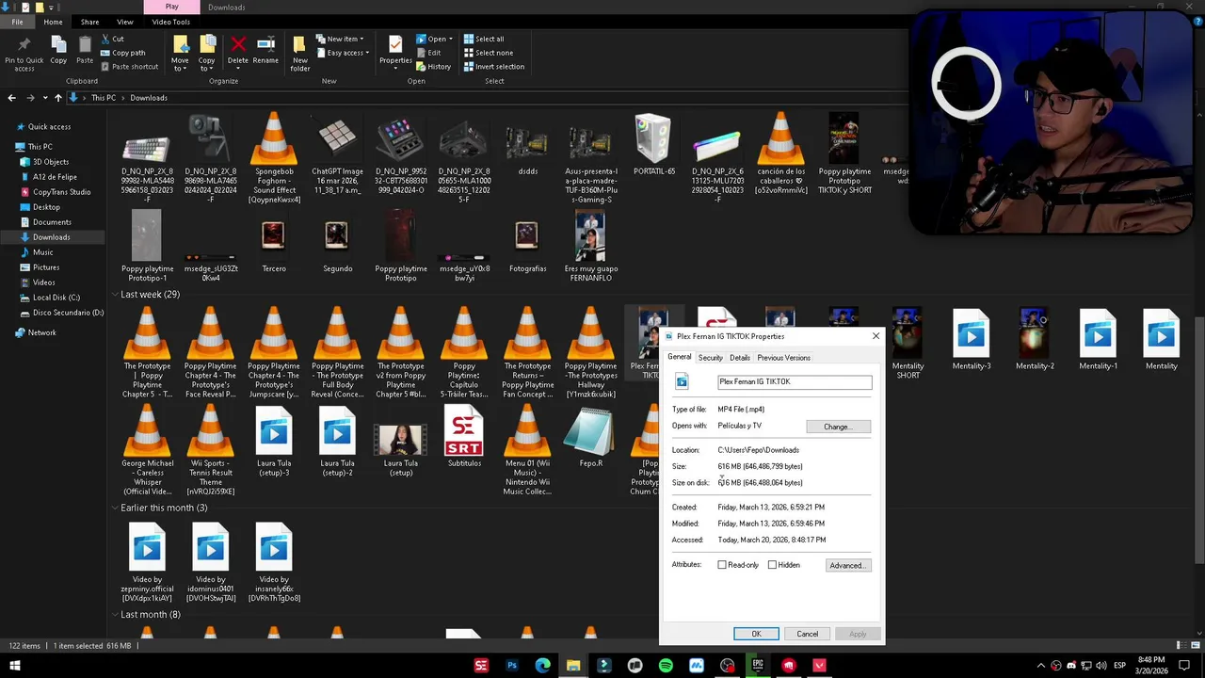Image resolution: width=1205 pixels, height=678 pixels.
Task: Switch to Security tab in Properties
Action: (x=710, y=358)
